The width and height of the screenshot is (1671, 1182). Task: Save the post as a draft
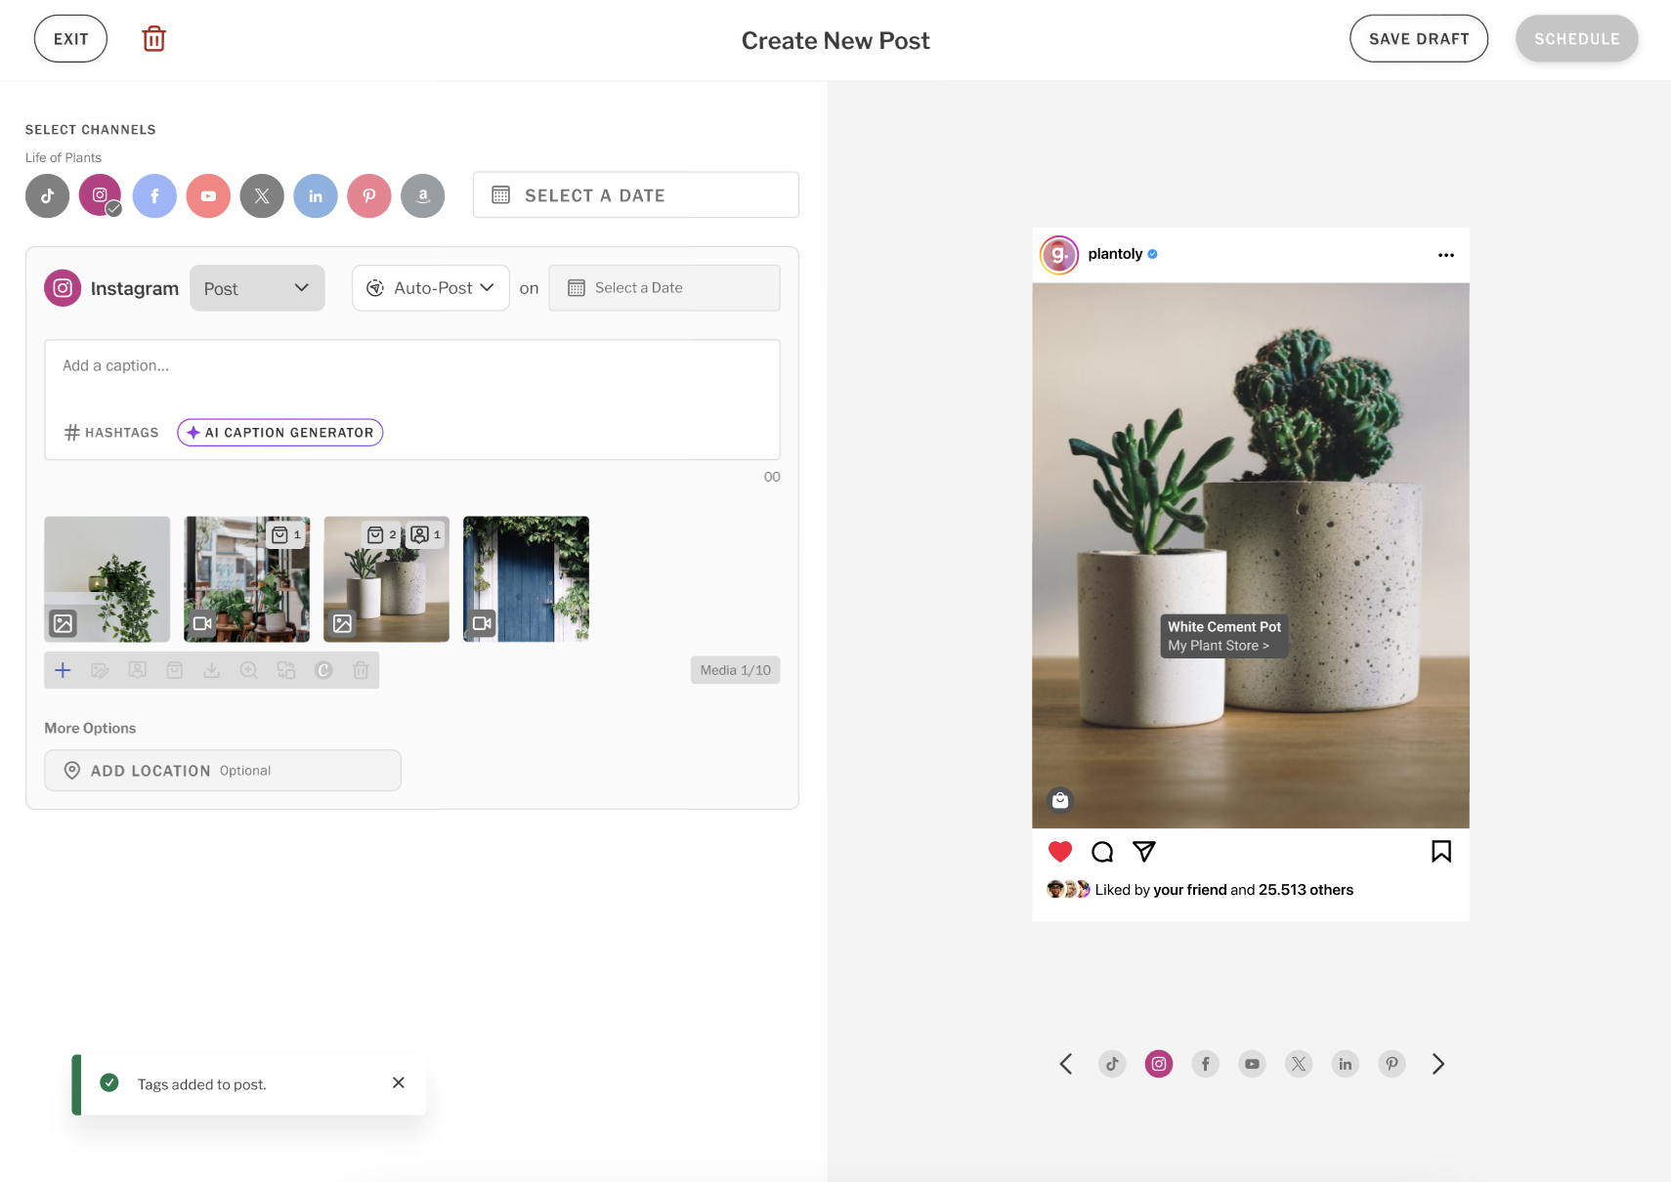coord(1419,38)
